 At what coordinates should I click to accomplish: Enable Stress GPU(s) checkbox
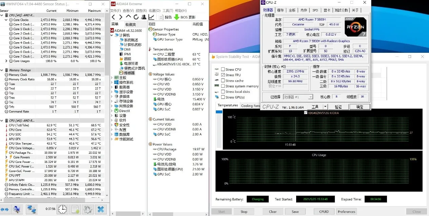[x=223, y=97]
